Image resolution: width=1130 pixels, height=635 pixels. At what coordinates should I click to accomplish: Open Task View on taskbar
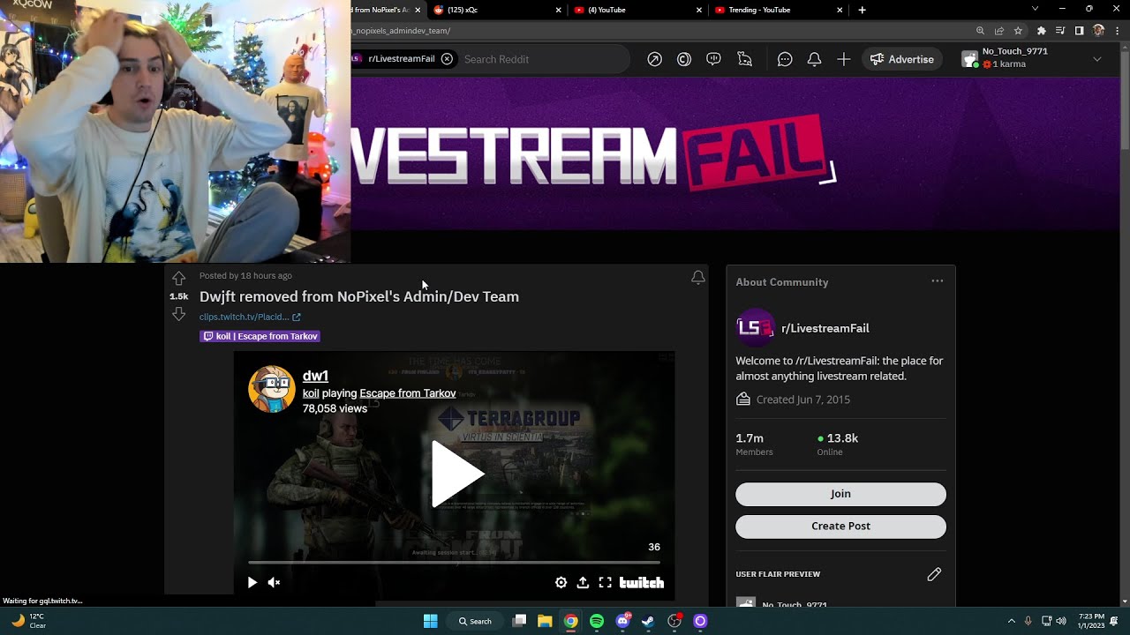[x=520, y=621]
